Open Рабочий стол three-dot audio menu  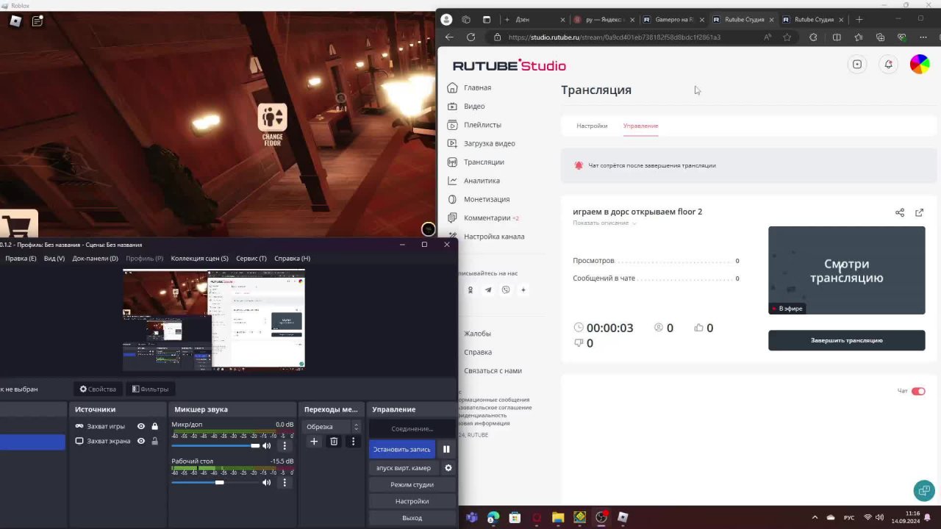pos(285,482)
